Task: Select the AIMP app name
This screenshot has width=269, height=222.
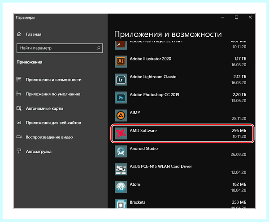Action: point(134,112)
